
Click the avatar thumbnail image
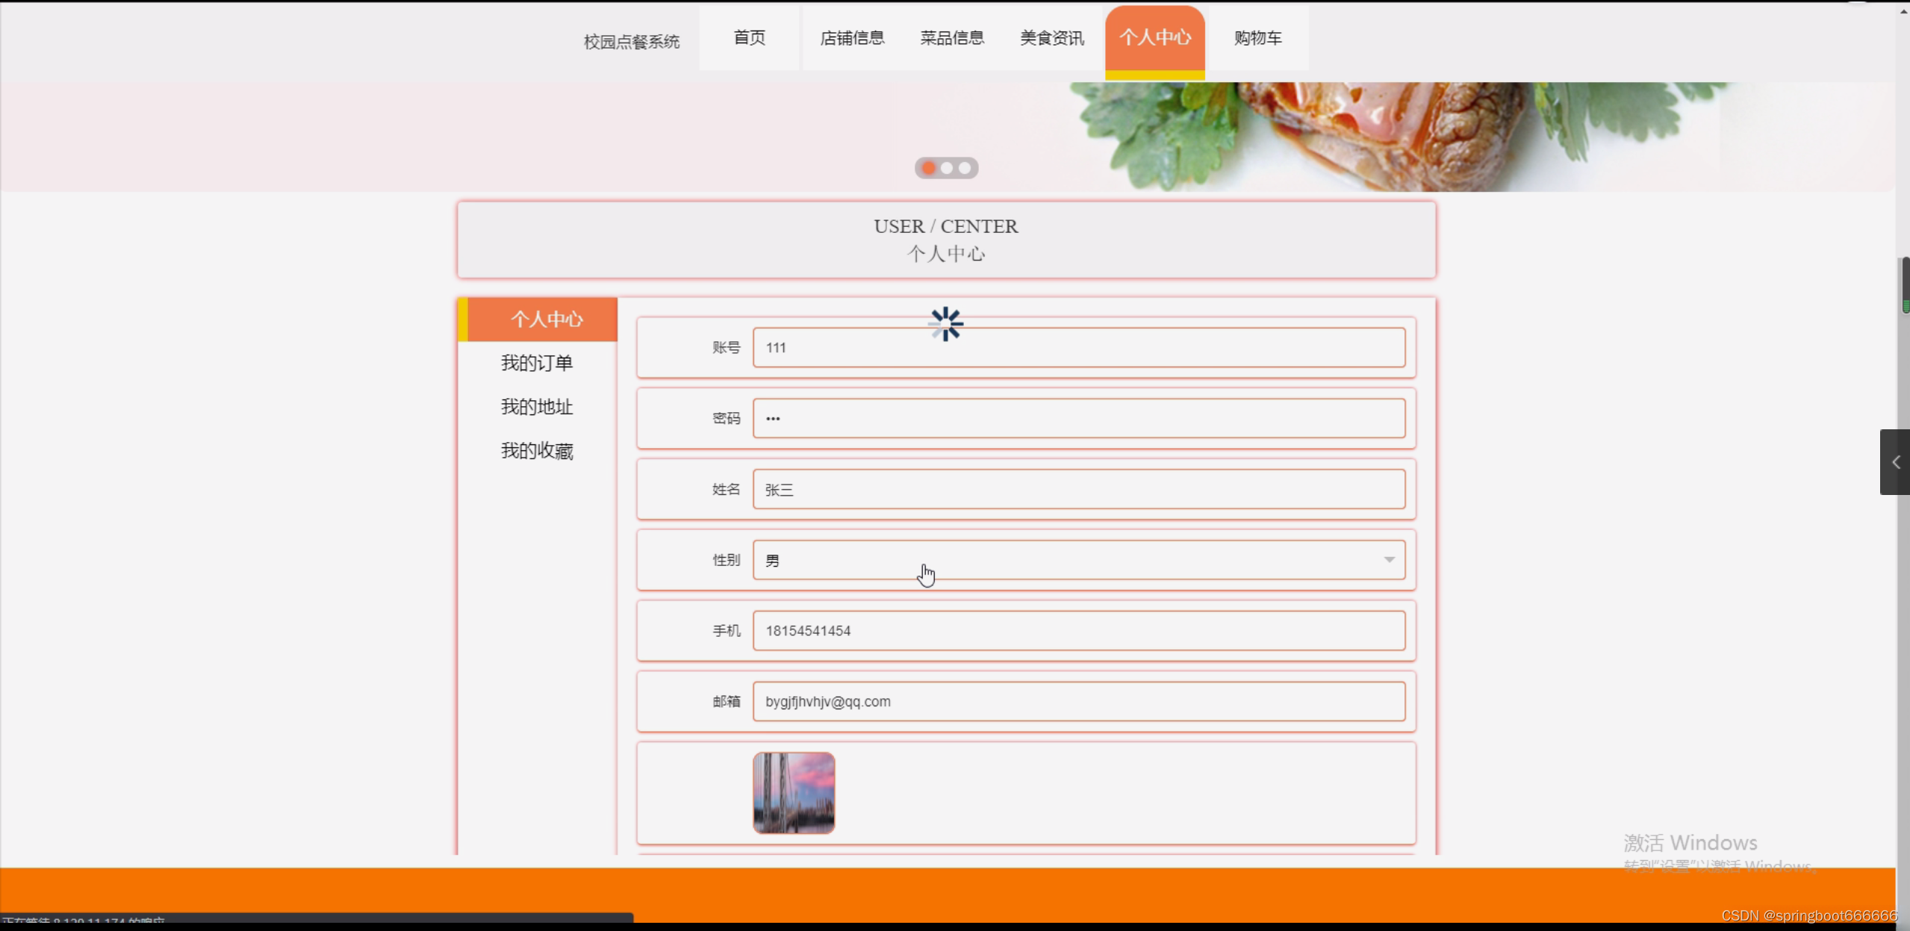794,793
